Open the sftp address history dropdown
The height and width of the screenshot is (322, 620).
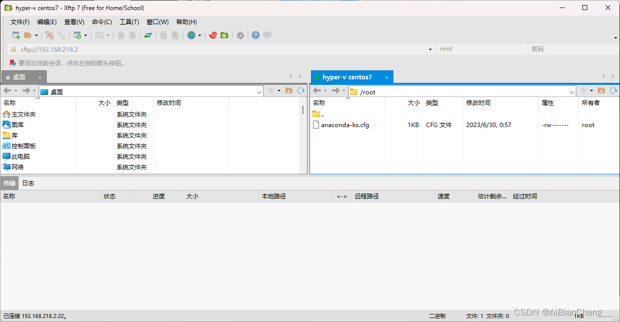pos(430,49)
